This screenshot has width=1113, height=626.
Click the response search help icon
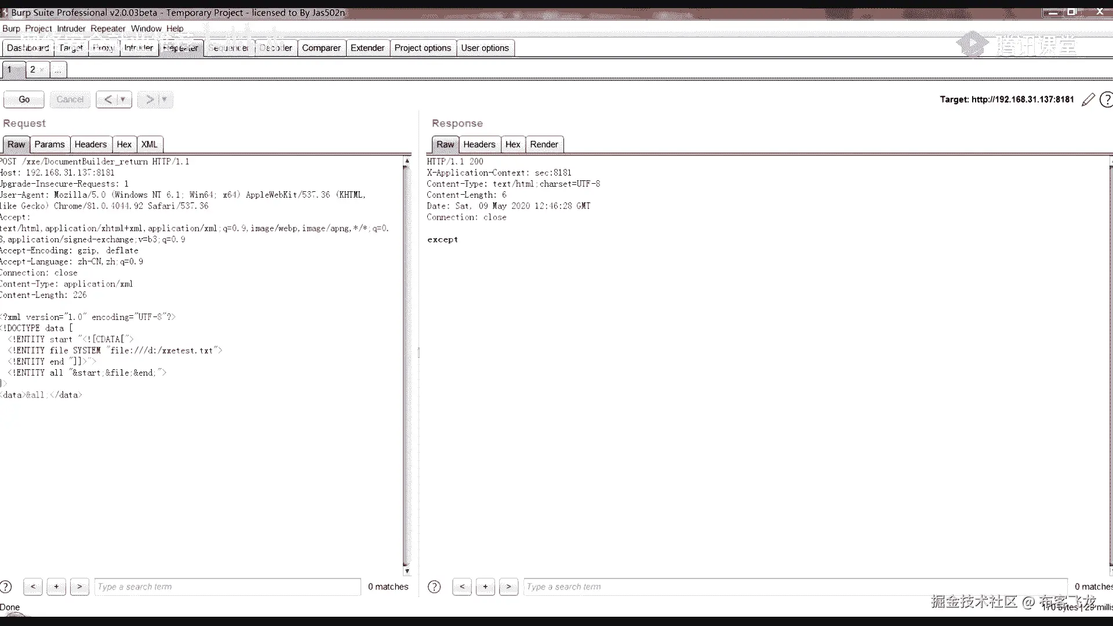pyautogui.click(x=434, y=587)
